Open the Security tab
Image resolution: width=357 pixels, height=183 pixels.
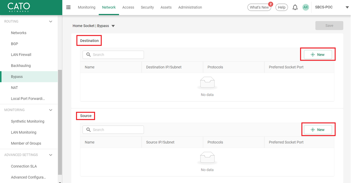pyautogui.click(x=147, y=7)
